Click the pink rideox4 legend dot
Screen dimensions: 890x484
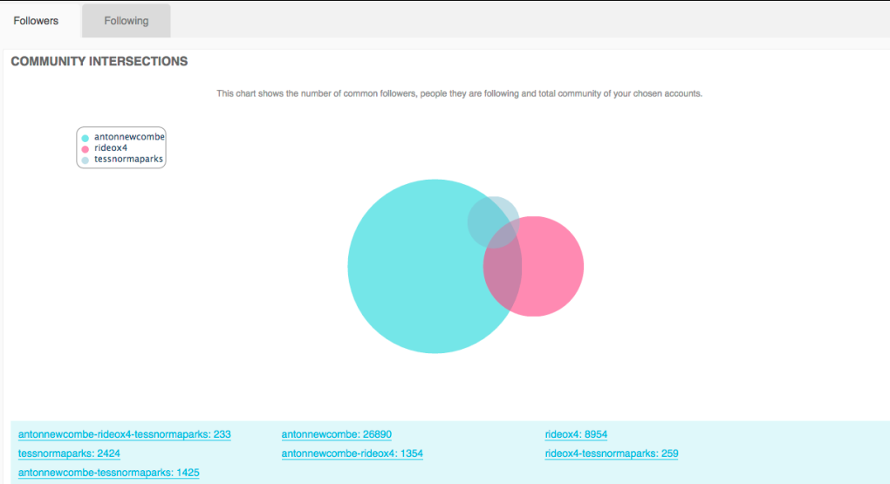click(86, 149)
